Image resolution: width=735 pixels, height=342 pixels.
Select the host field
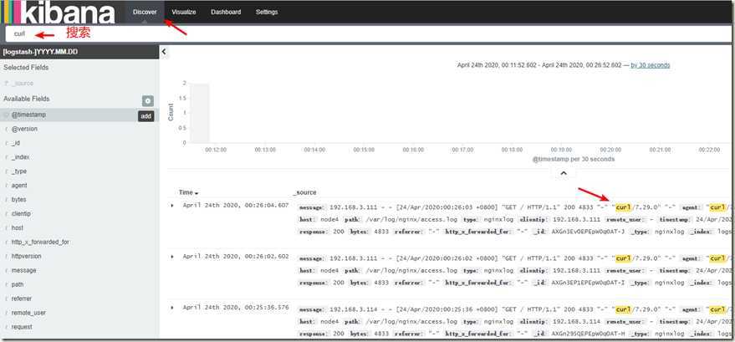pos(18,227)
